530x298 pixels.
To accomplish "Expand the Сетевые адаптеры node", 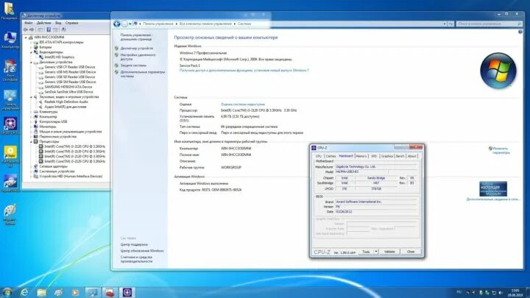I will [x=31, y=166].
